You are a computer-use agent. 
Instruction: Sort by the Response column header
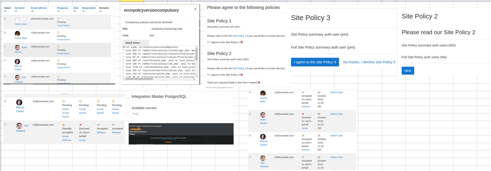point(63,8)
